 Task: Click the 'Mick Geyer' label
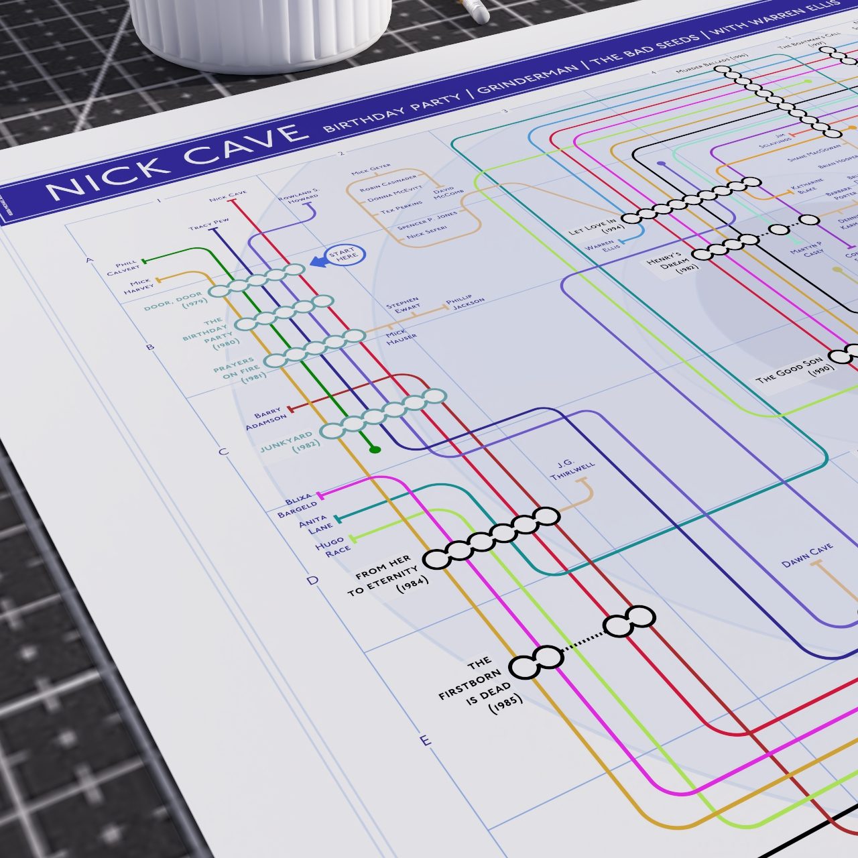370,170
